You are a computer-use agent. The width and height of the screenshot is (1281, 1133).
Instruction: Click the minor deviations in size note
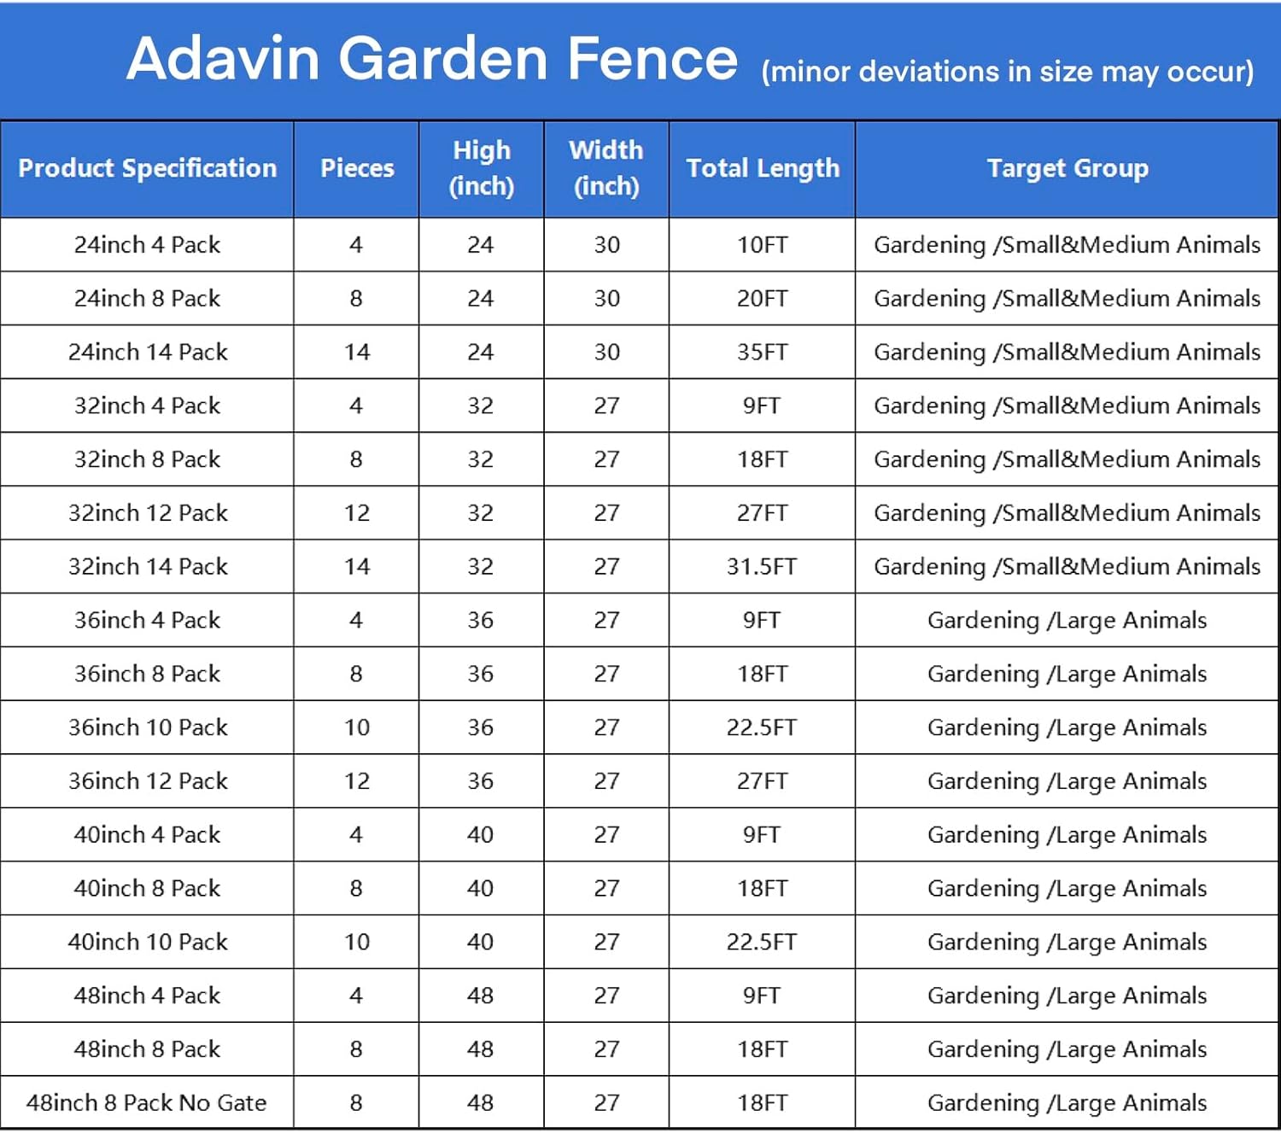coord(1007,72)
